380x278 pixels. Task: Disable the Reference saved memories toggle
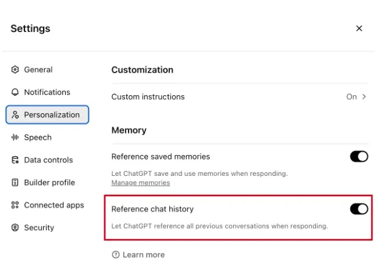click(x=358, y=157)
